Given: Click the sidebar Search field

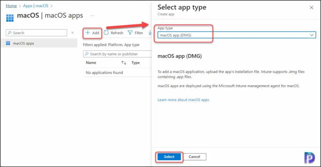Looking at the screenshot, I should point(36,33).
